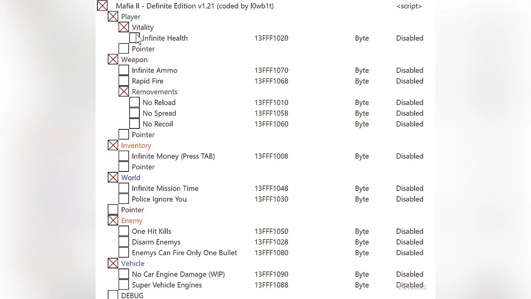Viewport: 531px width, 299px height.
Task: Select the Infinite Money (Press TAB) entry
Action: (173, 156)
